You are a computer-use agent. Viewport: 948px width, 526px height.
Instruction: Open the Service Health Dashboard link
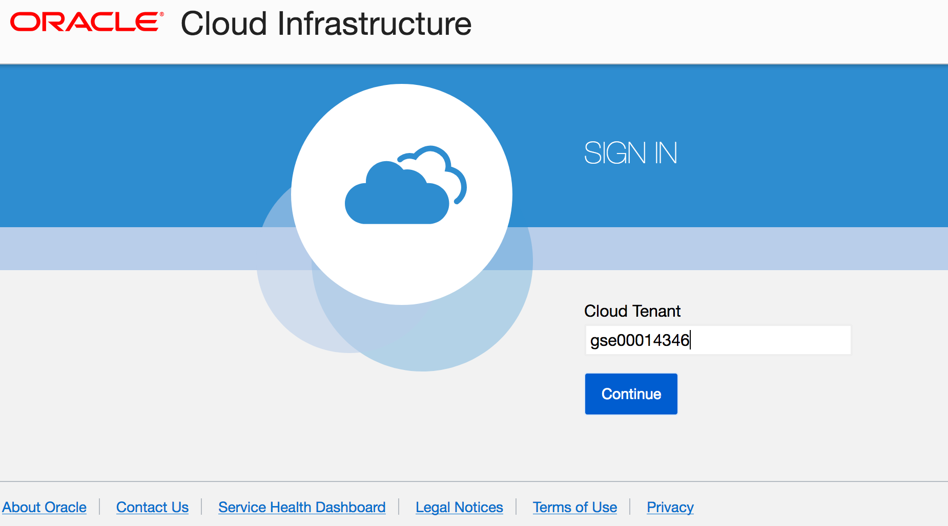click(x=302, y=507)
